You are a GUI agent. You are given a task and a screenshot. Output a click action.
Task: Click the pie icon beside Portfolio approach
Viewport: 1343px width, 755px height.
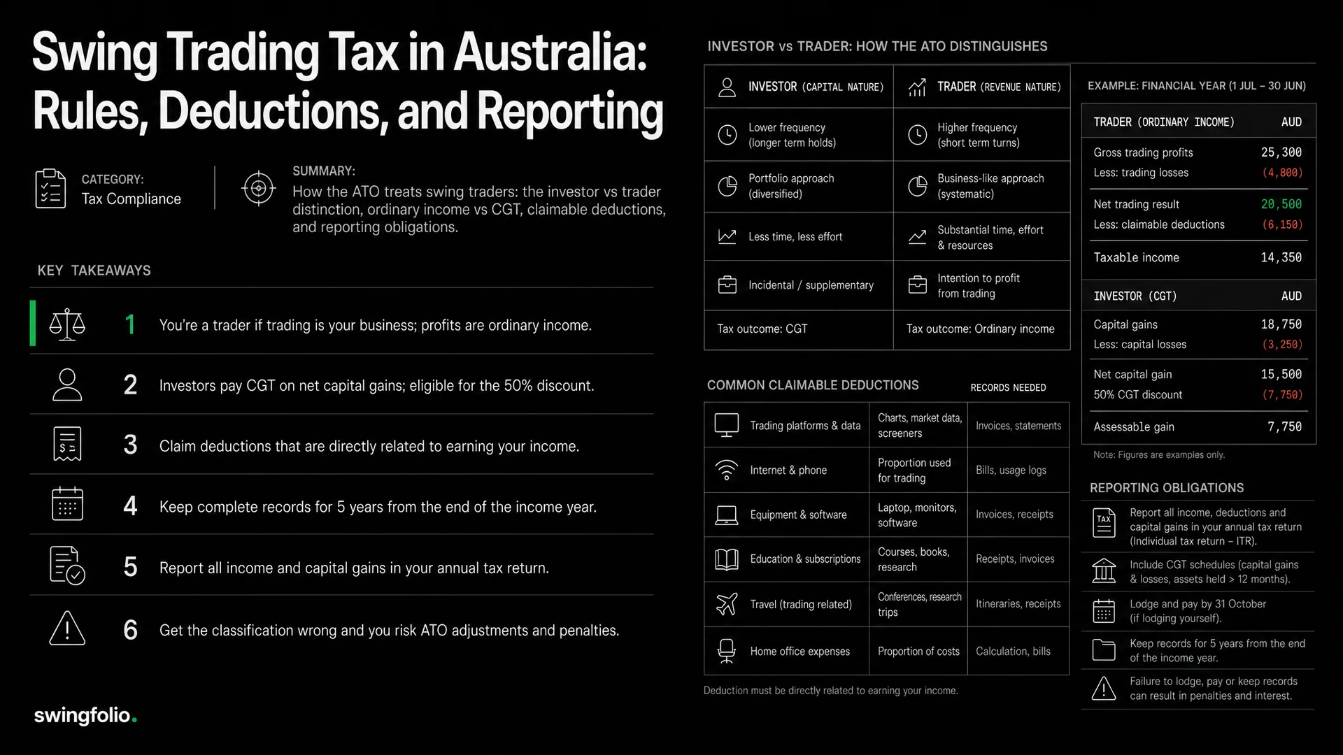pyautogui.click(x=727, y=186)
